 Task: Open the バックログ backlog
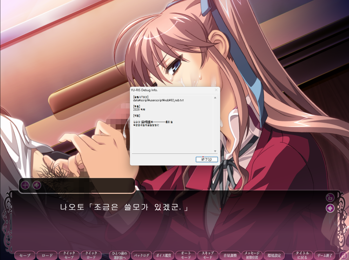click(142, 255)
